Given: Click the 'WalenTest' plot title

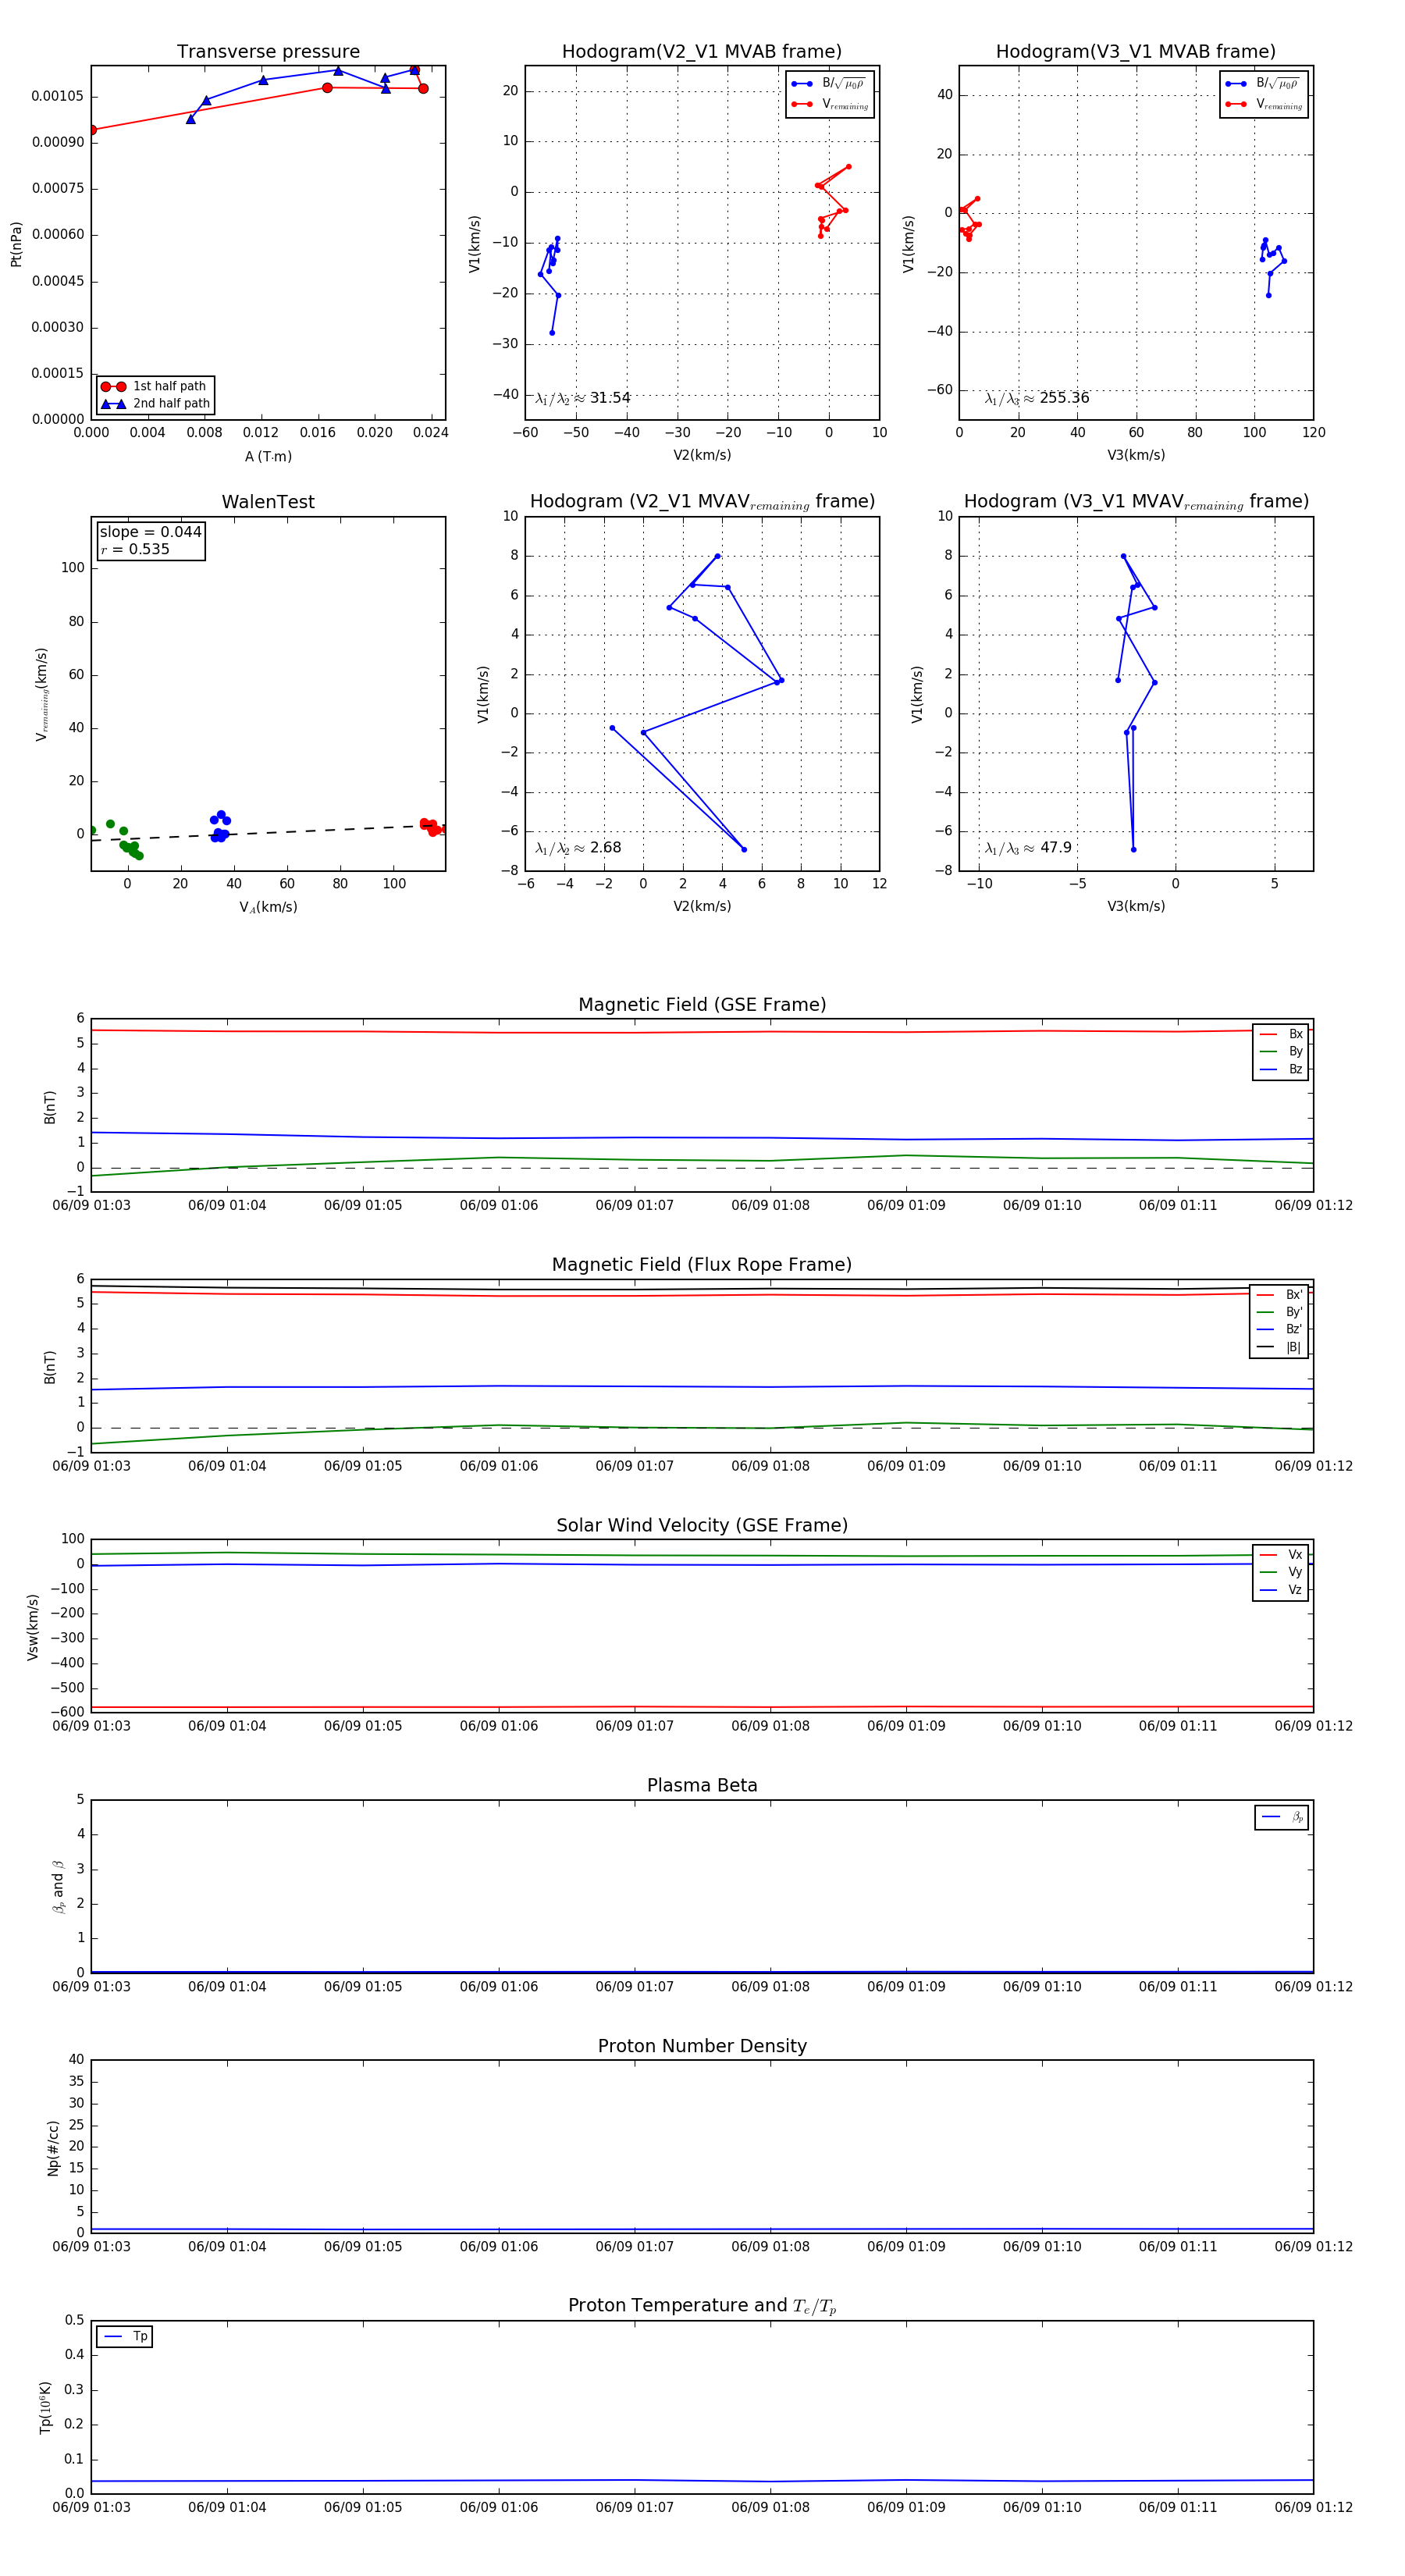Looking at the screenshot, I should pyautogui.click(x=268, y=502).
